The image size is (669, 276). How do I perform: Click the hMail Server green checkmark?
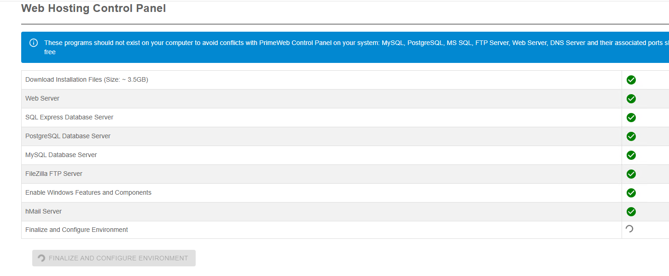(631, 211)
